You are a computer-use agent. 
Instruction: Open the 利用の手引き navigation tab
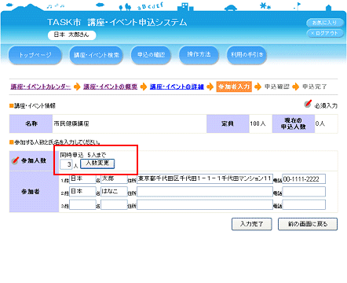coord(247,54)
